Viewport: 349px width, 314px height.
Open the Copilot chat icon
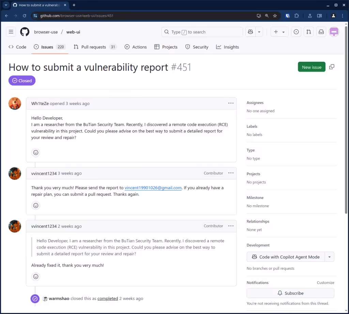point(251,32)
